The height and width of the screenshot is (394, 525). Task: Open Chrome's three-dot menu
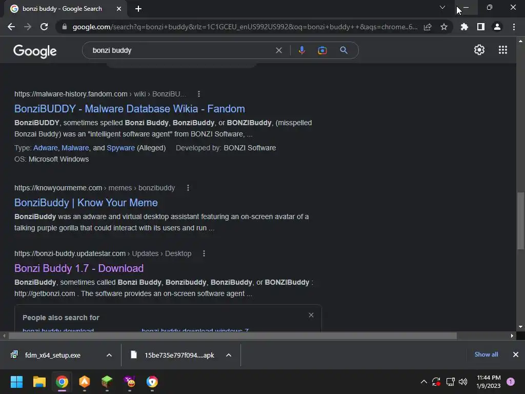click(x=514, y=27)
